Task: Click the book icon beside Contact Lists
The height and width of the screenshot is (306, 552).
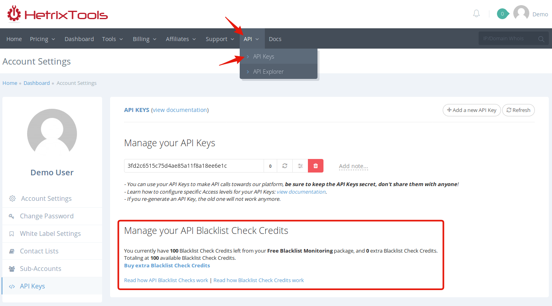Action: [12, 251]
